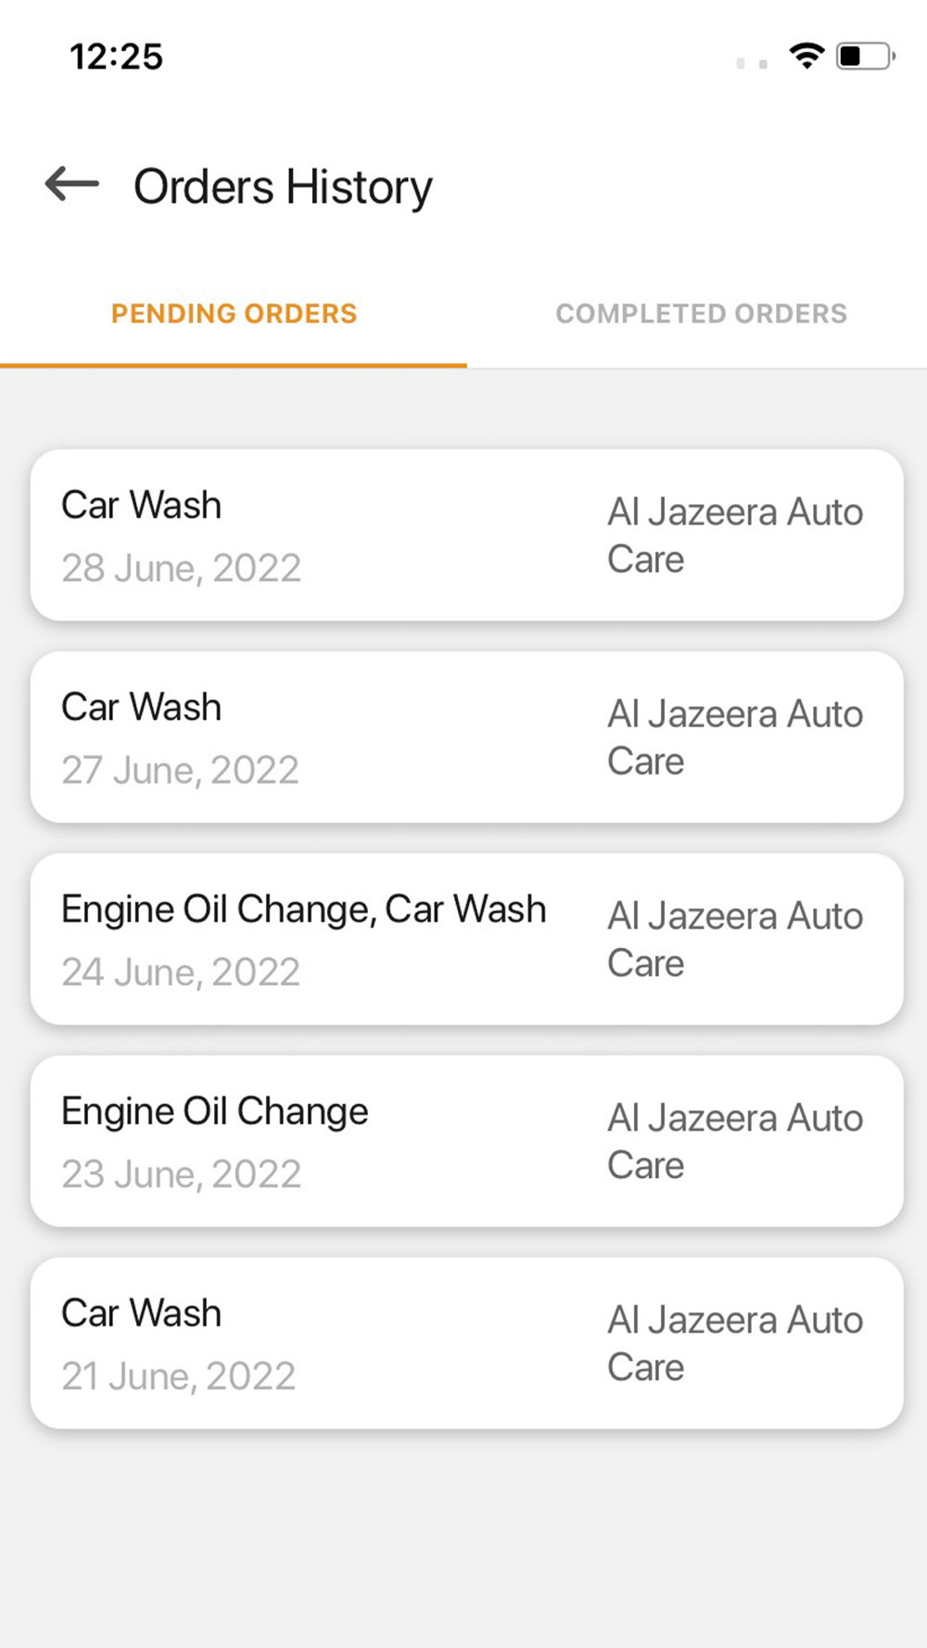Open the 27 June Car Wash order
This screenshot has width=927, height=1648.
[467, 737]
